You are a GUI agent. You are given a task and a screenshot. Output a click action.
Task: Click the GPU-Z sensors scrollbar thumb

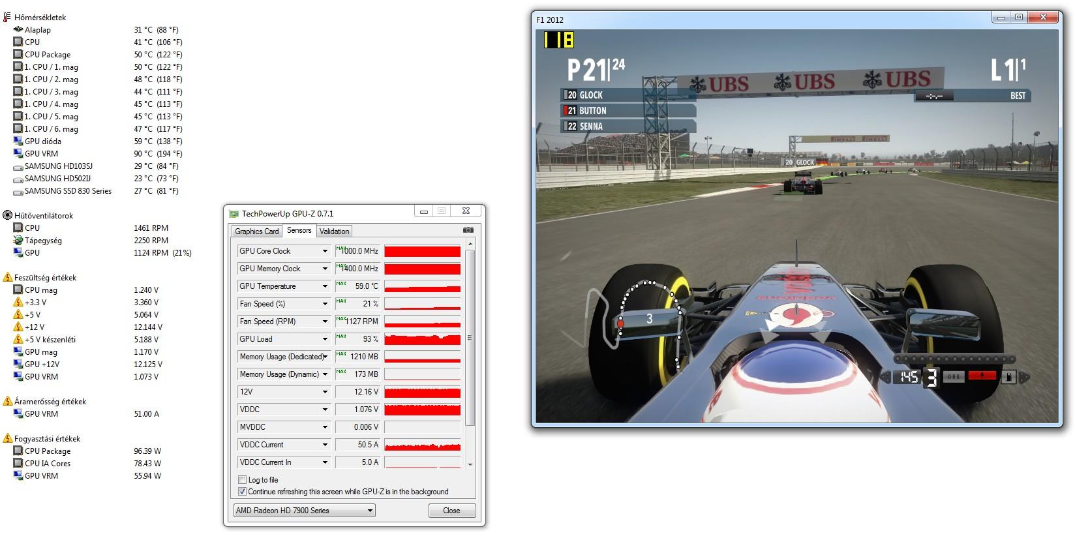(470, 338)
